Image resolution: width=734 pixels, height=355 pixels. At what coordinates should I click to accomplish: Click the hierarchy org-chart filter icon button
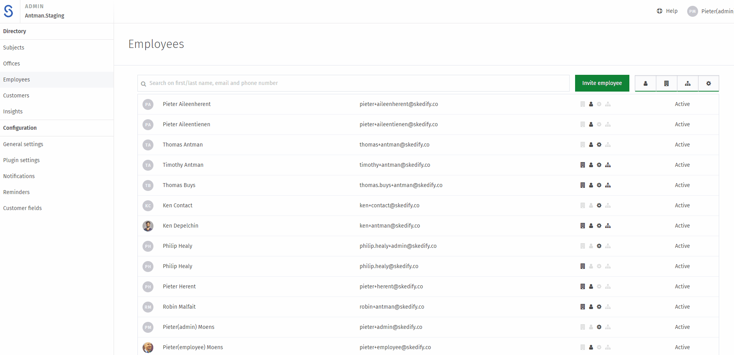coord(688,83)
